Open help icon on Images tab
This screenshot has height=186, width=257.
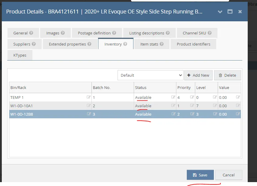pyautogui.click(x=63, y=33)
